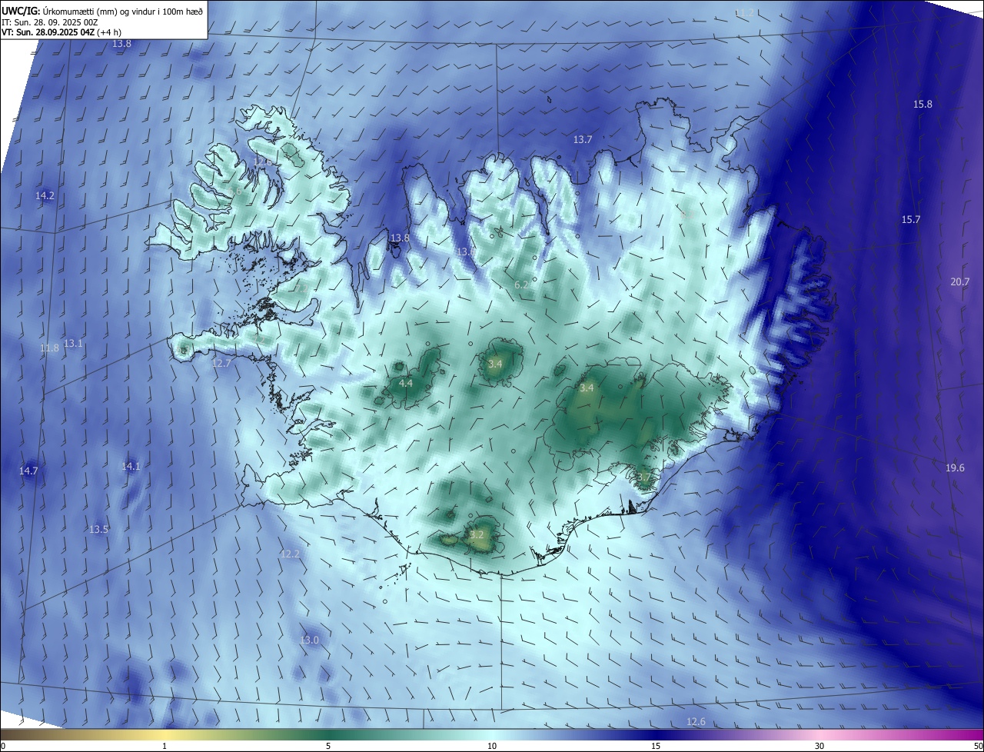The image size is (984, 752).
Task: Click the 3.2 value label
Action: point(477,535)
